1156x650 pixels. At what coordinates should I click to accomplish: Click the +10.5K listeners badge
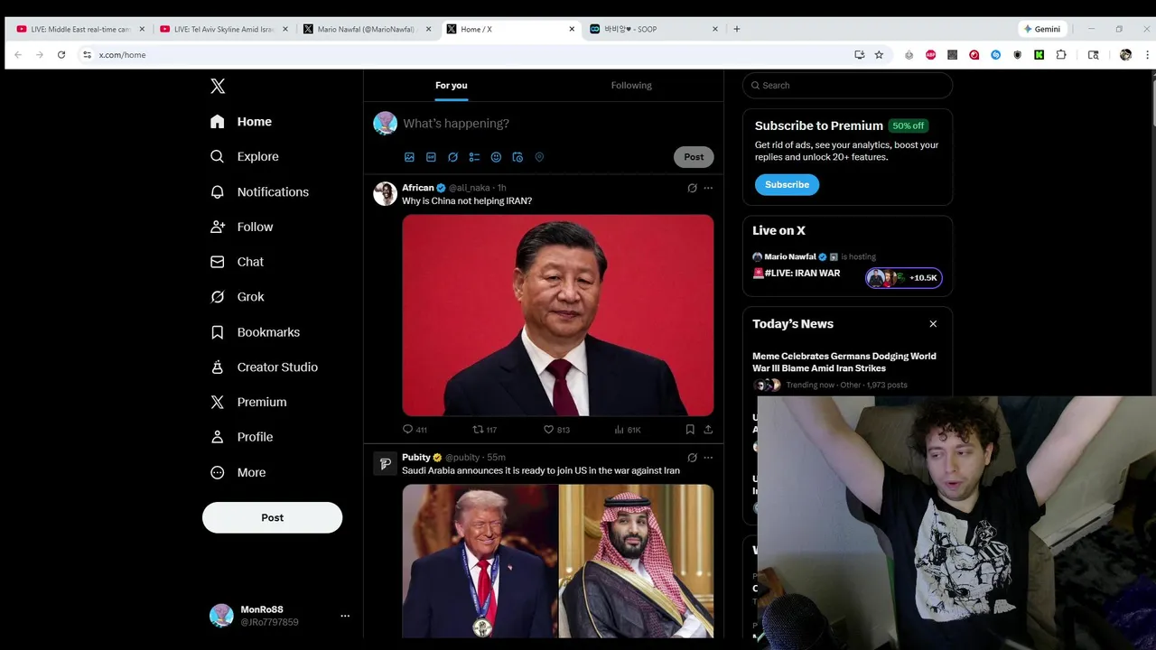[x=904, y=278]
